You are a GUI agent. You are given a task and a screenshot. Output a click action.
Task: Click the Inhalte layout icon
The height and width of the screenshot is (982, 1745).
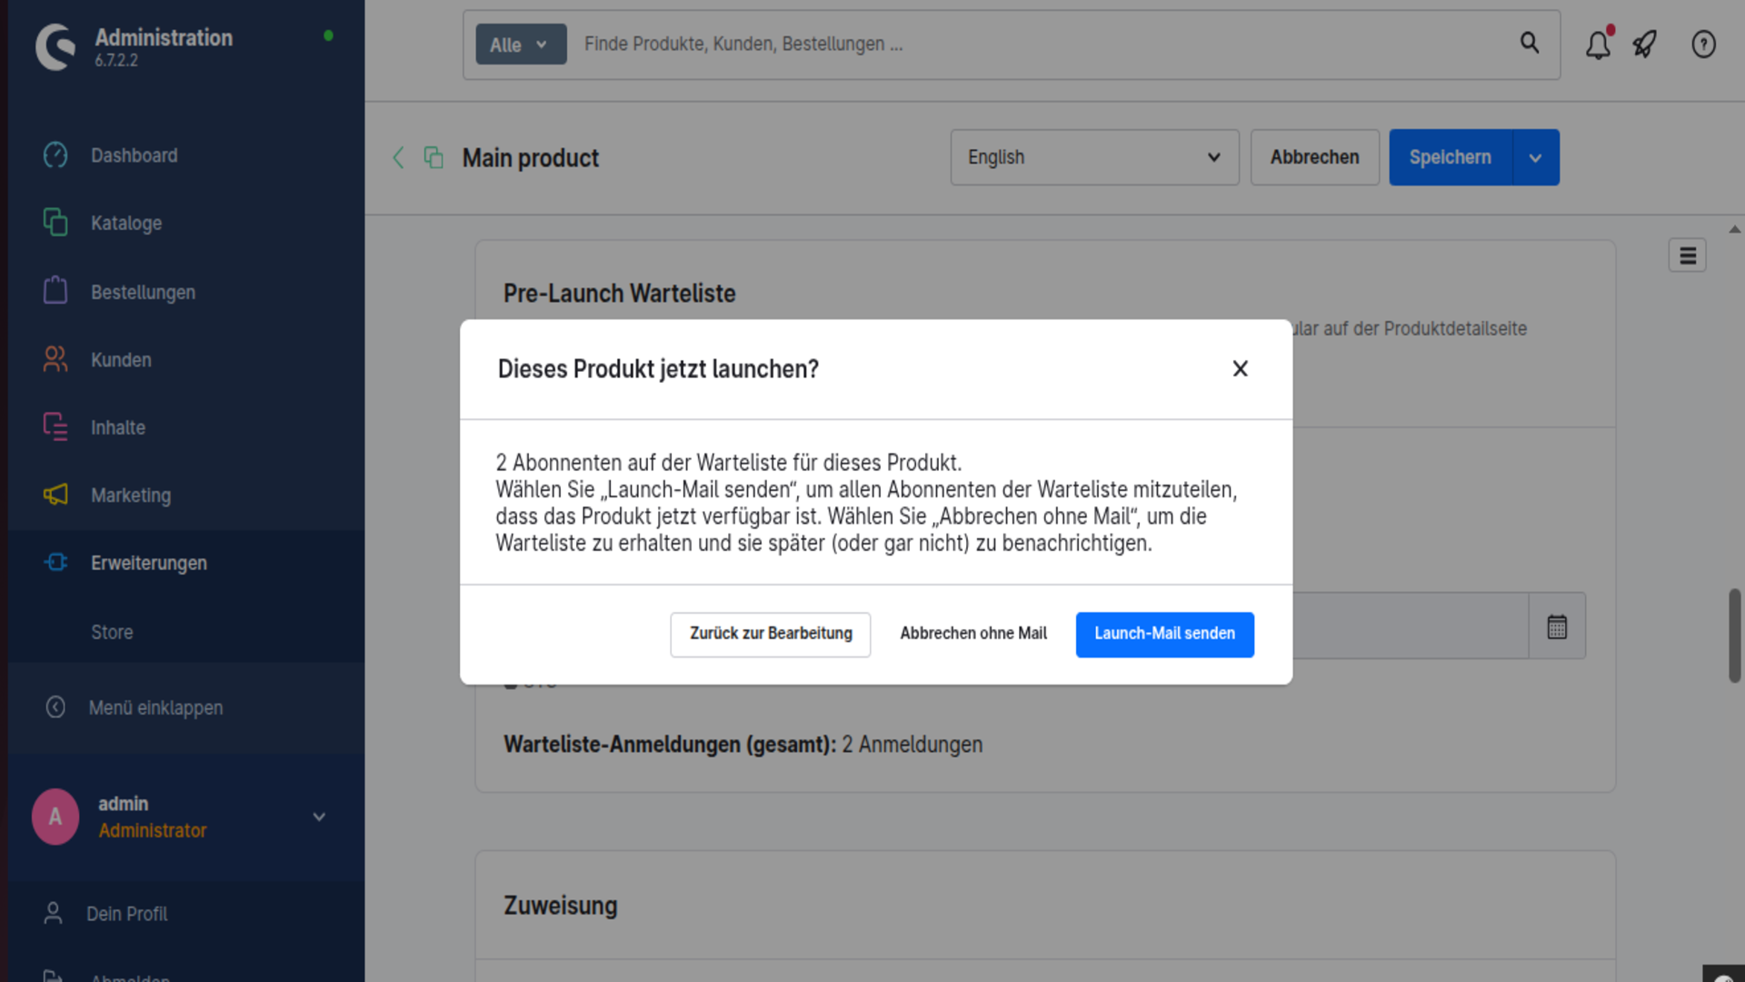coord(55,427)
